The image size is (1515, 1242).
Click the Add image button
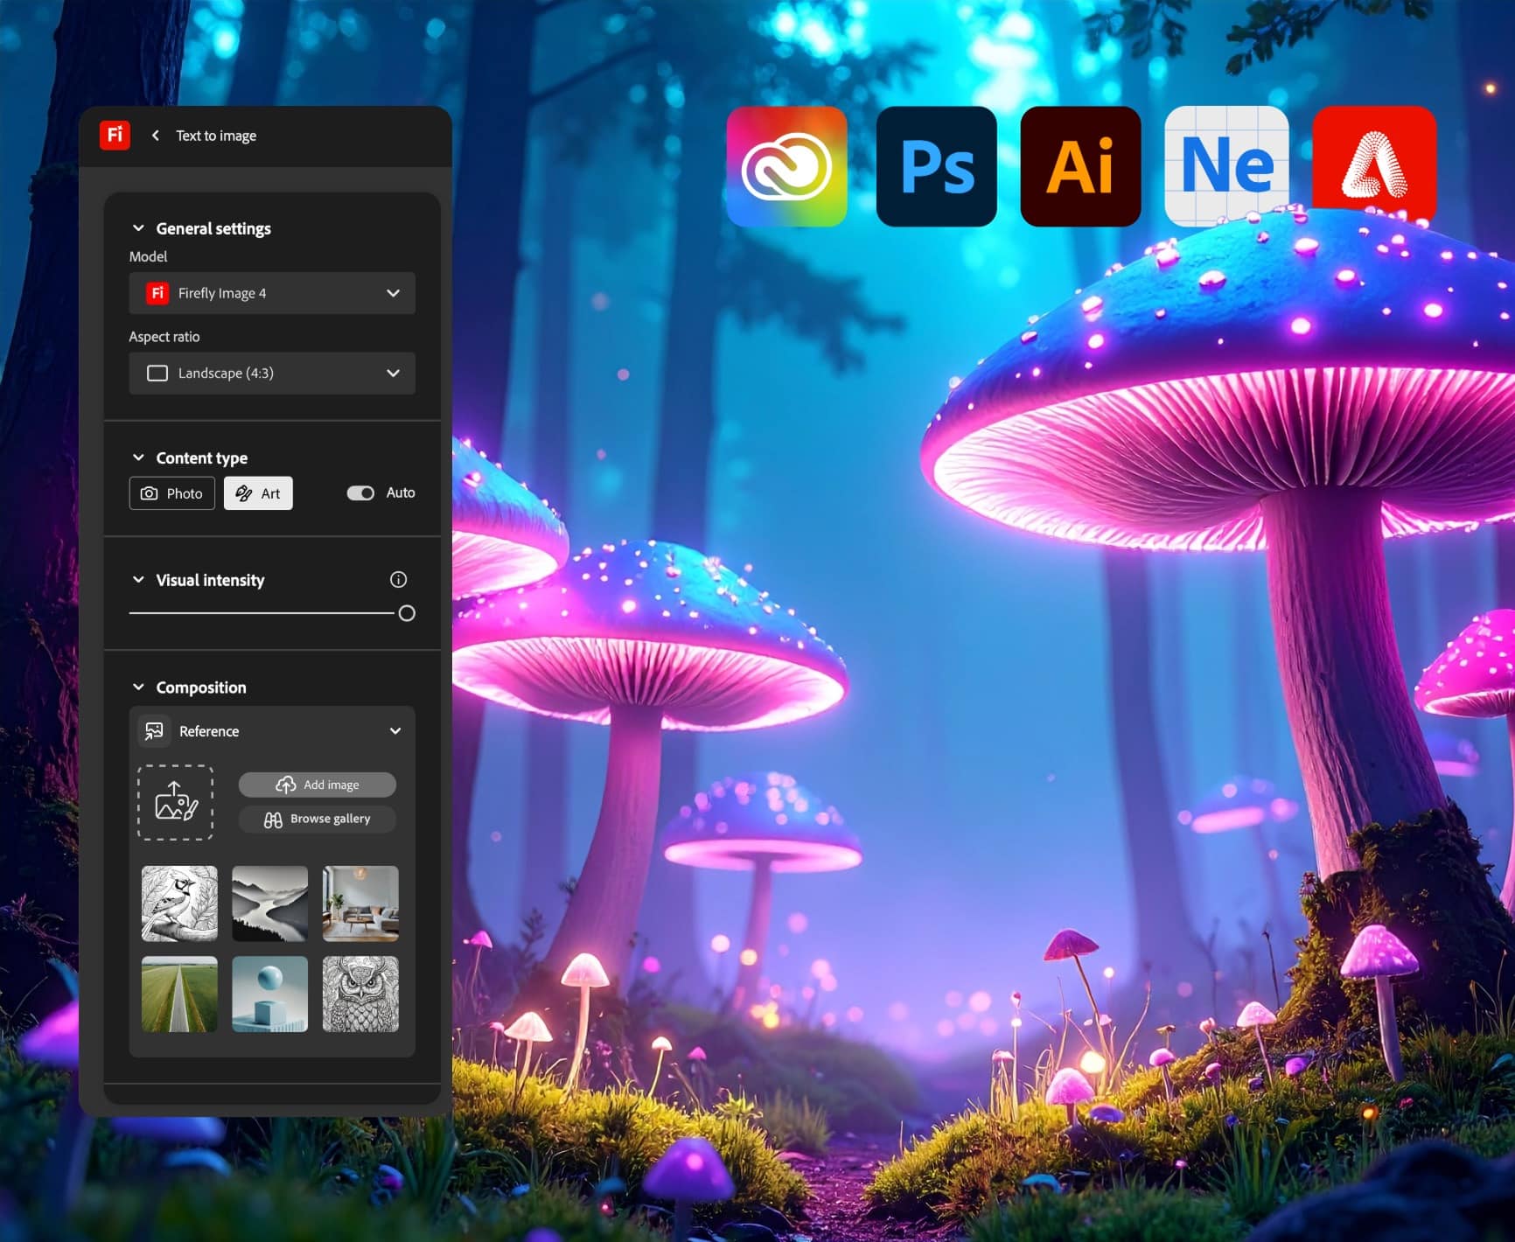pos(317,785)
